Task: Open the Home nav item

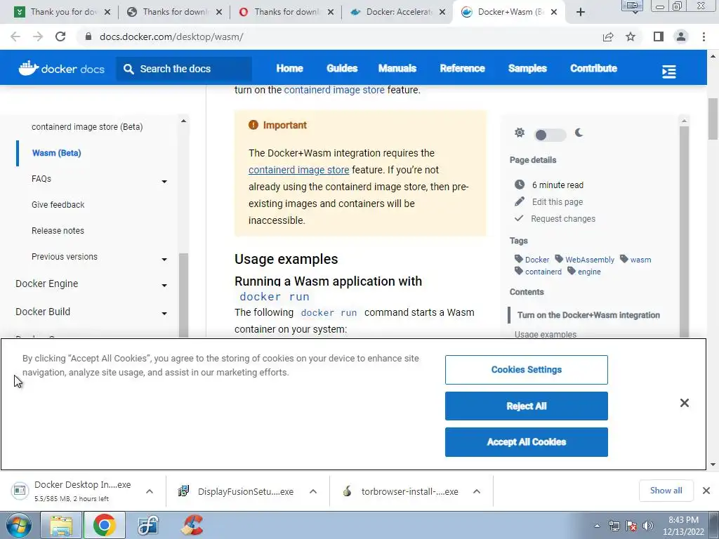Action: click(x=289, y=68)
